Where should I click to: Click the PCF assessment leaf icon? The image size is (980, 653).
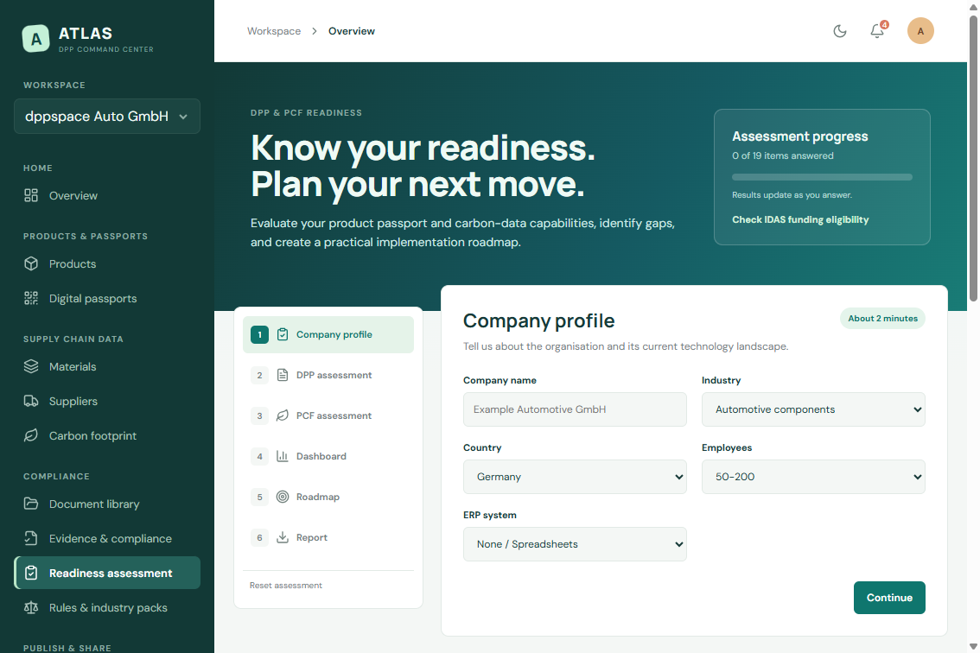coord(283,415)
